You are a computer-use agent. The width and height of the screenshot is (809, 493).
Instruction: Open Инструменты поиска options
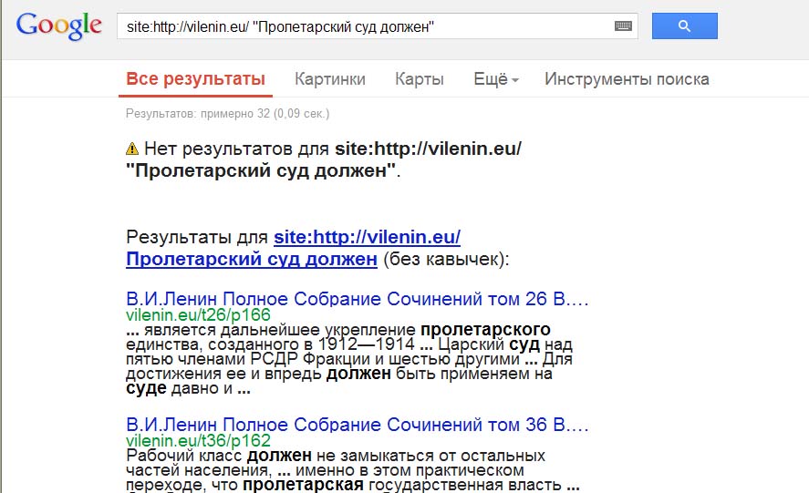[627, 79]
